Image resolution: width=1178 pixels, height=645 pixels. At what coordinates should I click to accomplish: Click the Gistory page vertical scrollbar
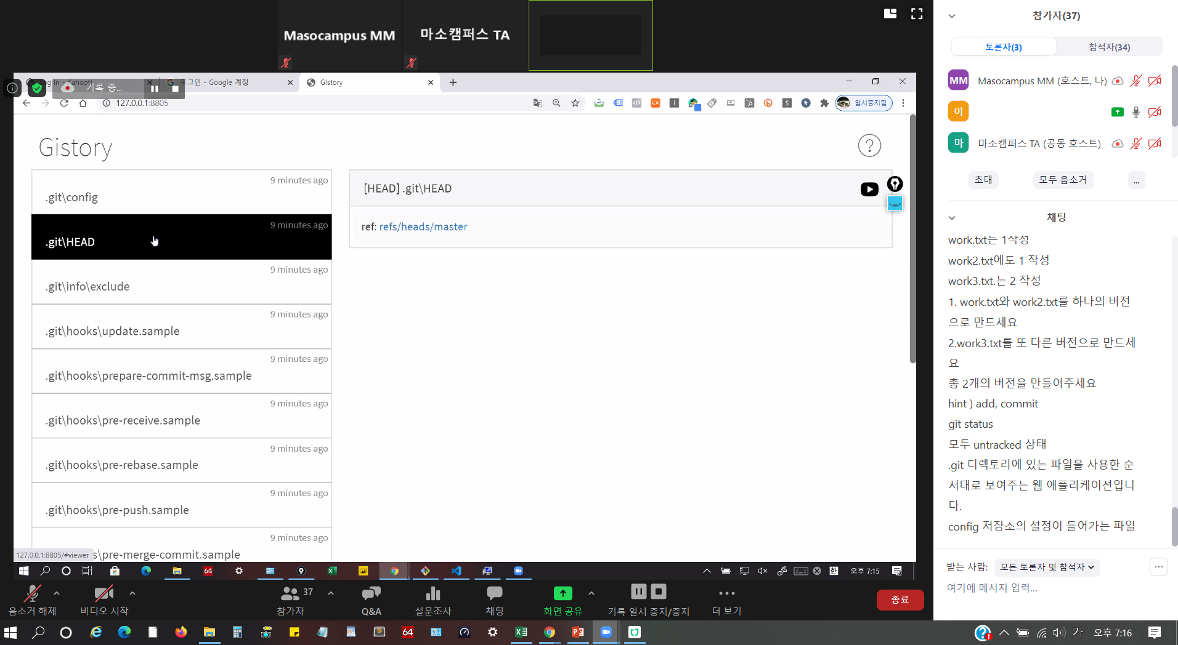click(912, 240)
